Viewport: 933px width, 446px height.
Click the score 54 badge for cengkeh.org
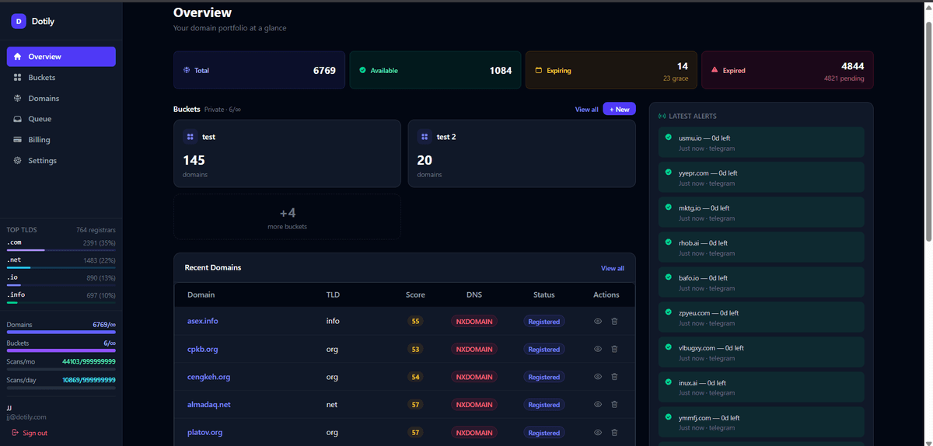tap(415, 378)
